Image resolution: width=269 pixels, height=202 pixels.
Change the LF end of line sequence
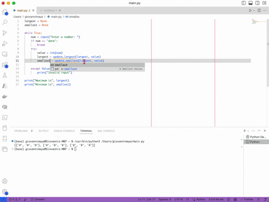tap(188, 199)
